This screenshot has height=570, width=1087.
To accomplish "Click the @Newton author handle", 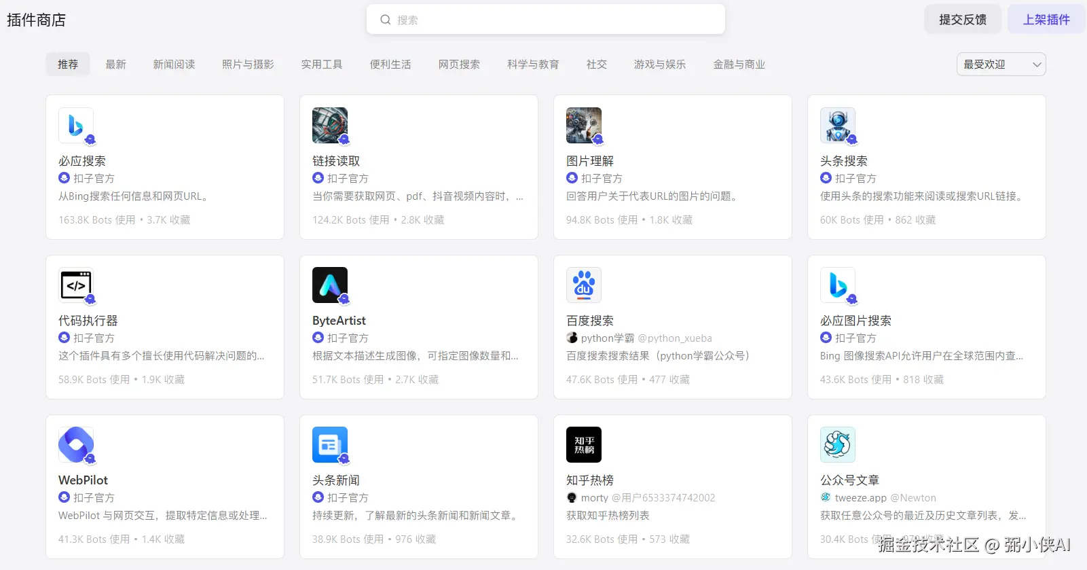I will tap(913, 497).
